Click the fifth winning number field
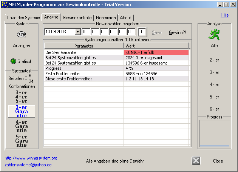The image size is (238, 172). click(122, 32)
